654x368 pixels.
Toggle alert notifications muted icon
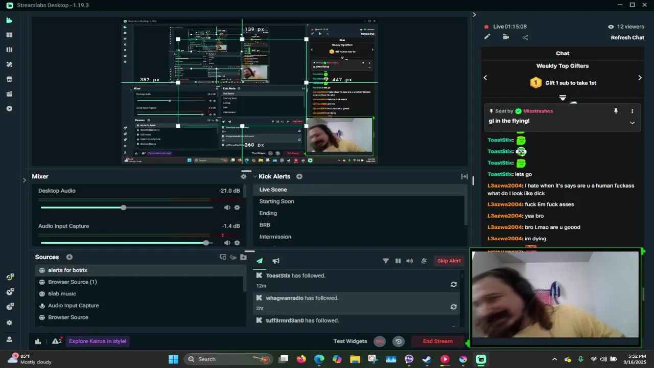[x=424, y=261]
